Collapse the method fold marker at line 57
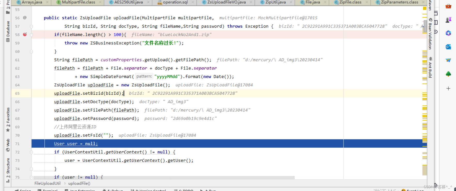 pyautogui.click(x=31, y=26)
